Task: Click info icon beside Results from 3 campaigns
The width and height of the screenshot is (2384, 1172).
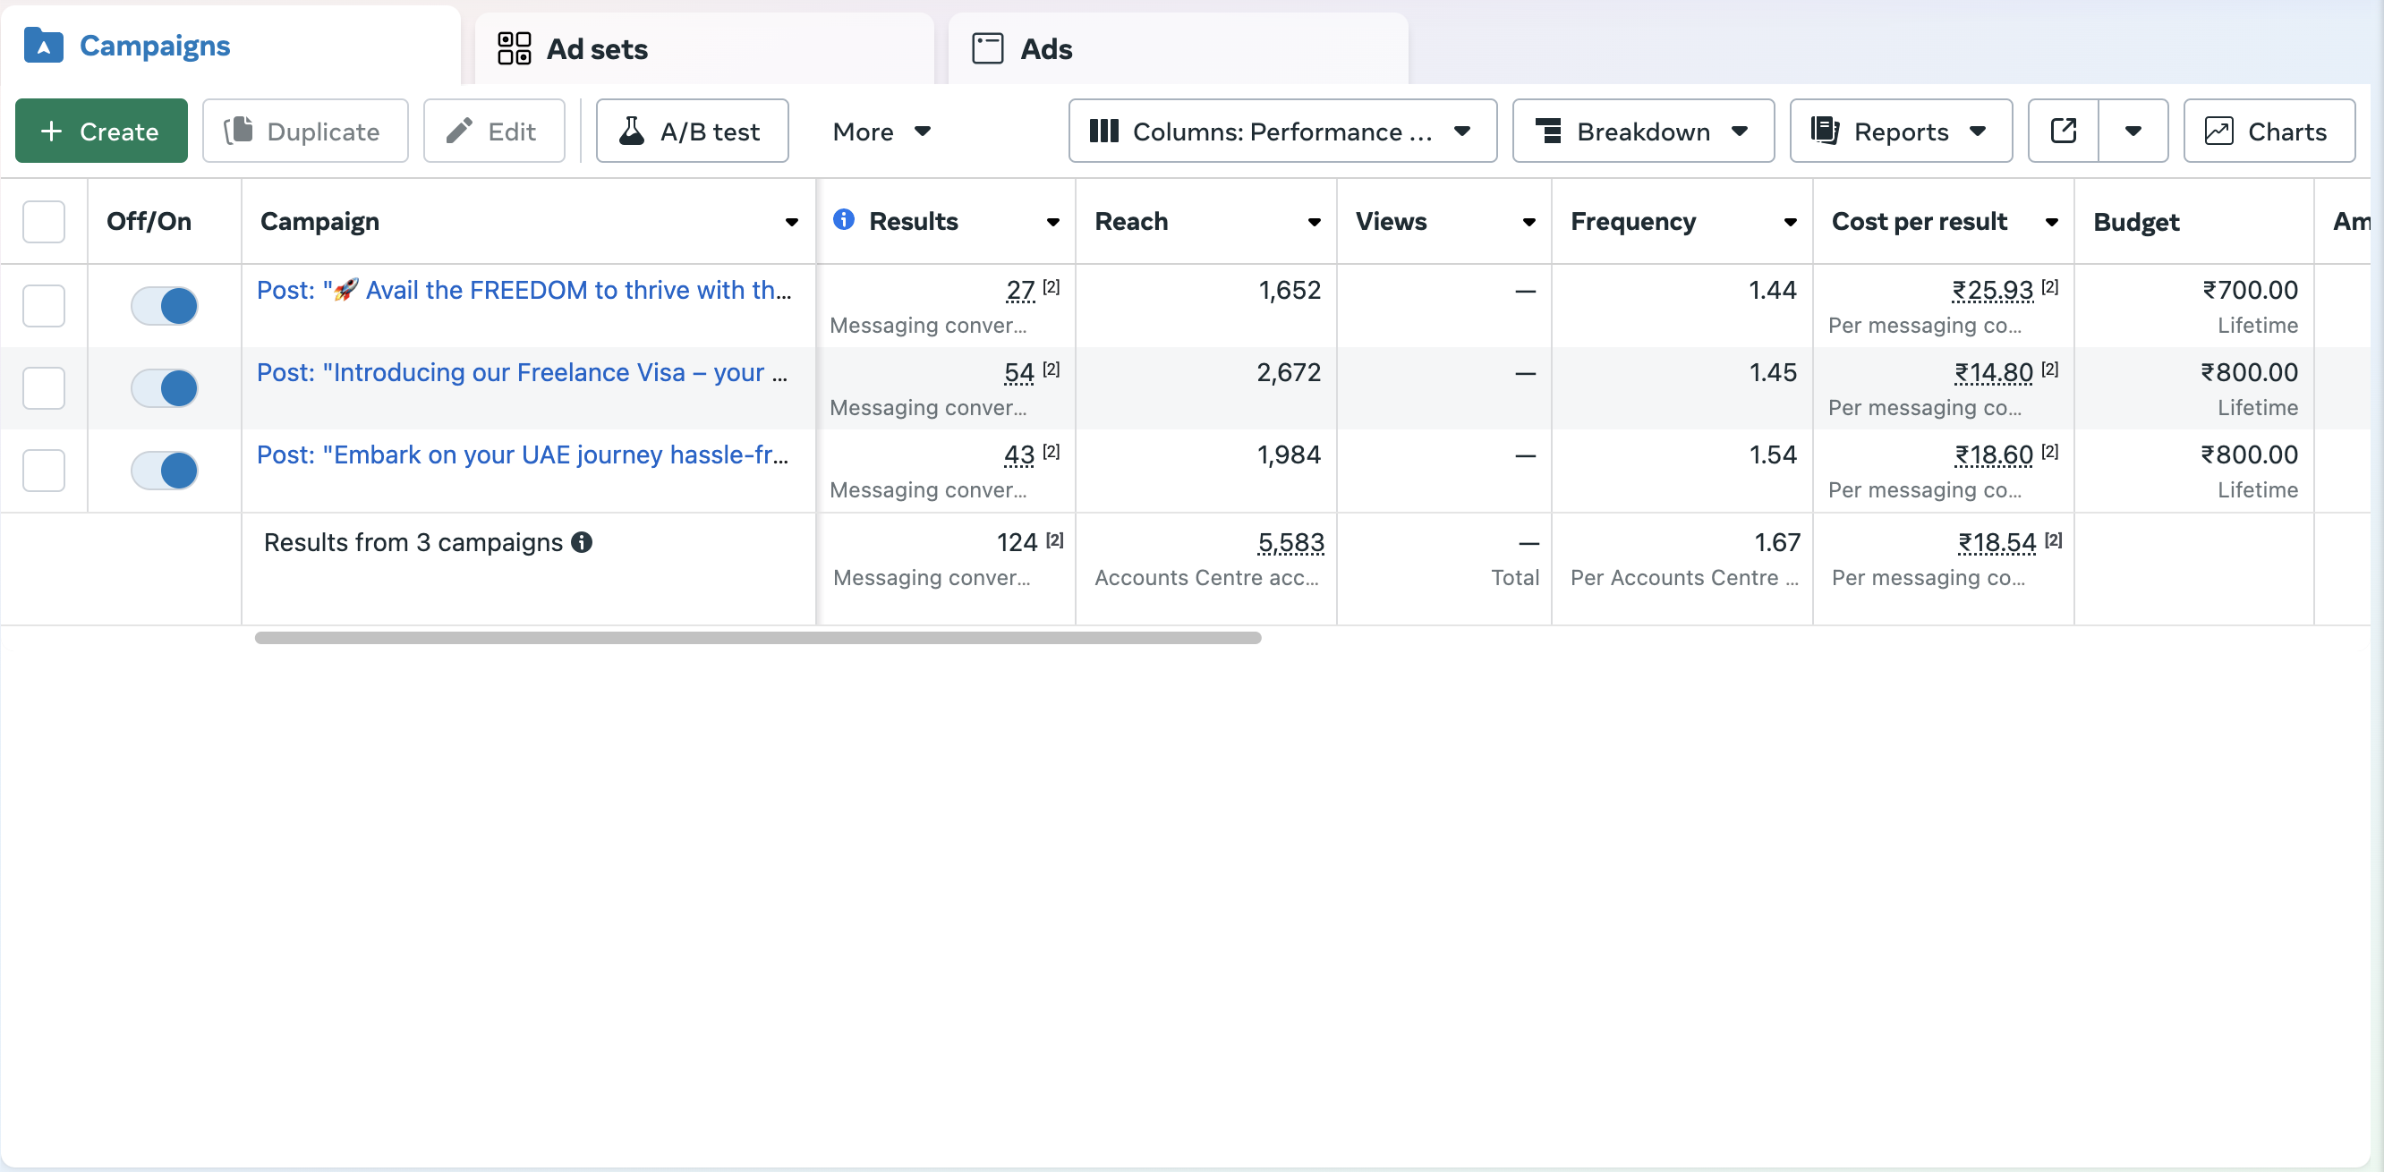Action: click(x=581, y=542)
